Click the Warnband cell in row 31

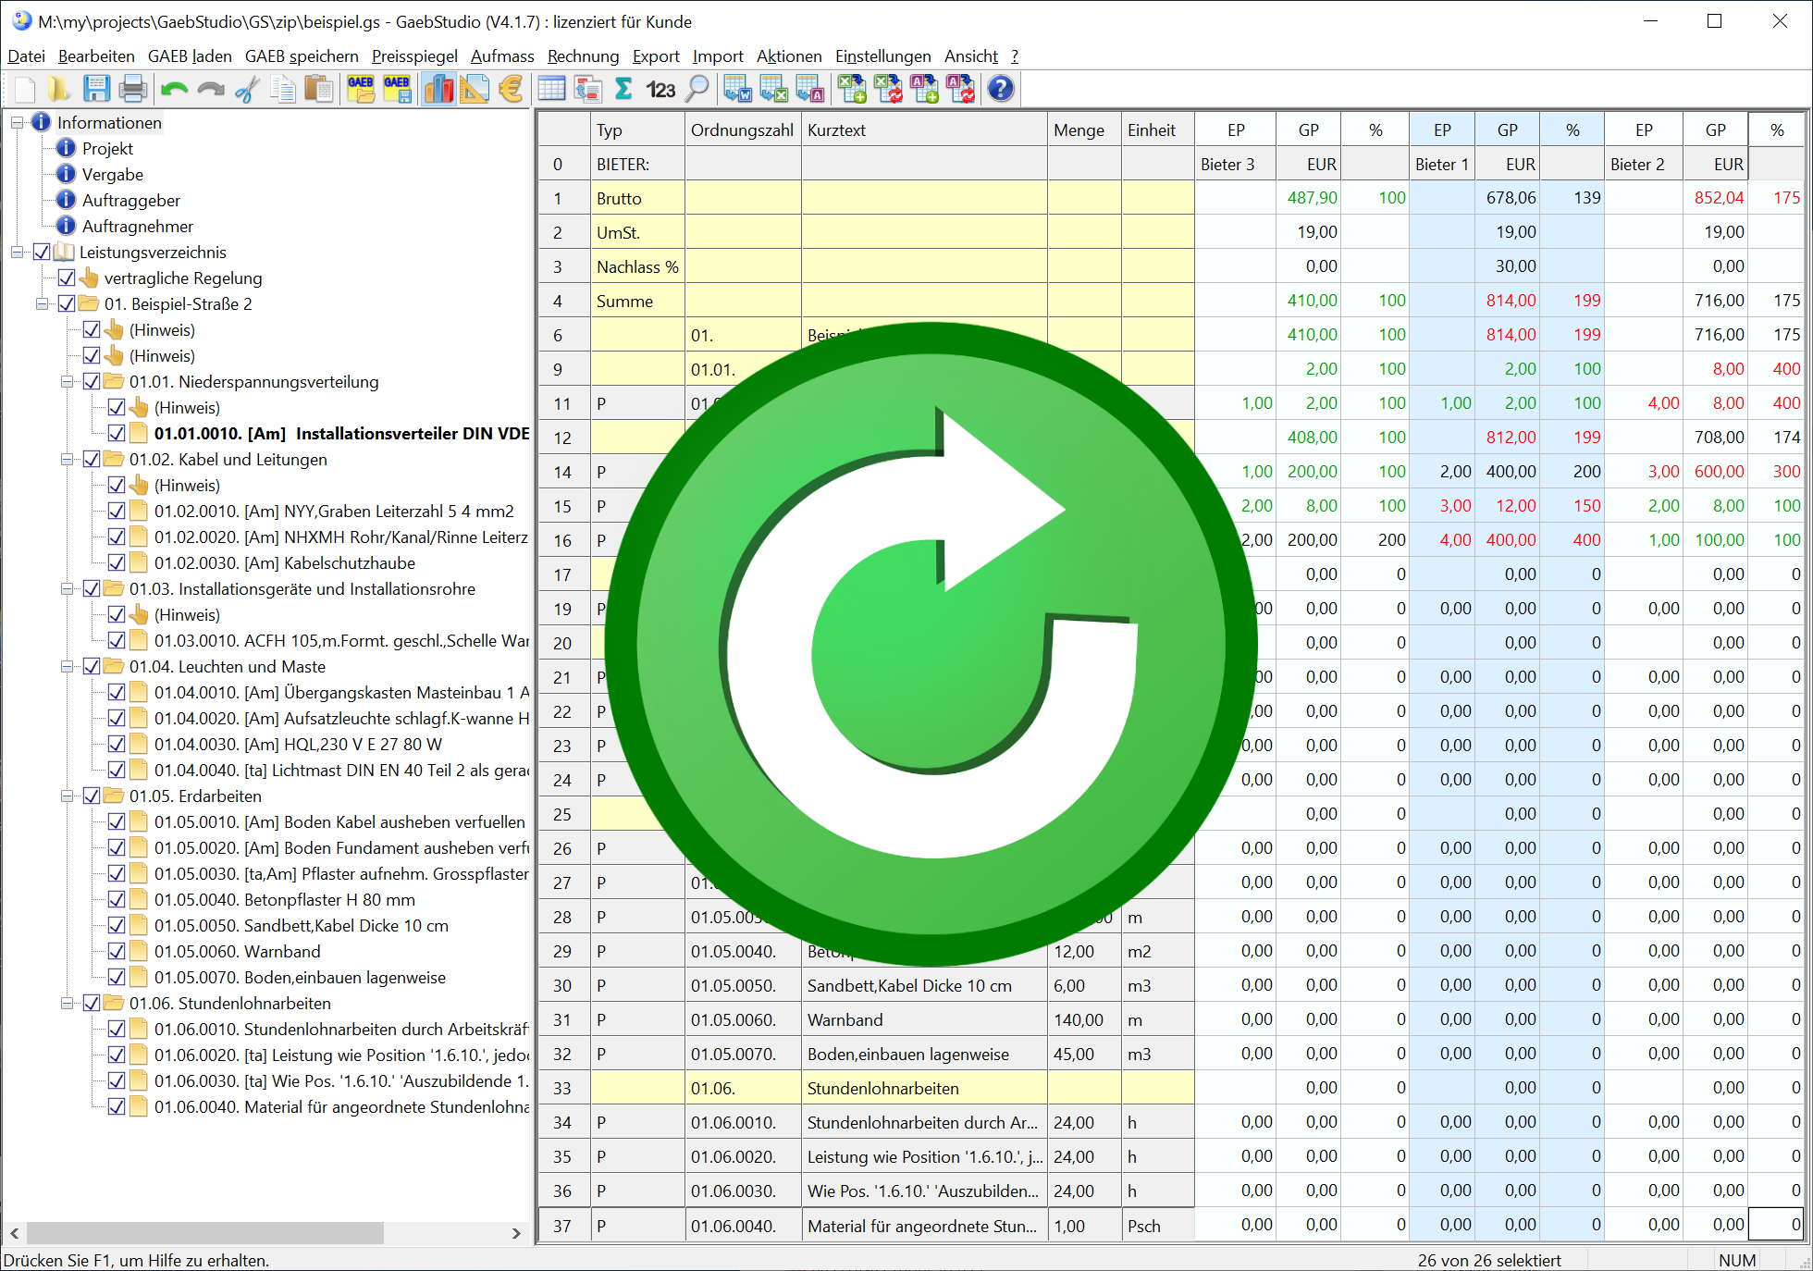tap(924, 1019)
